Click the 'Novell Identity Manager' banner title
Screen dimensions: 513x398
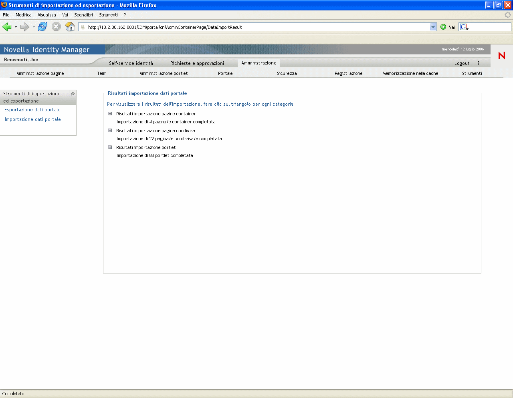[46, 50]
